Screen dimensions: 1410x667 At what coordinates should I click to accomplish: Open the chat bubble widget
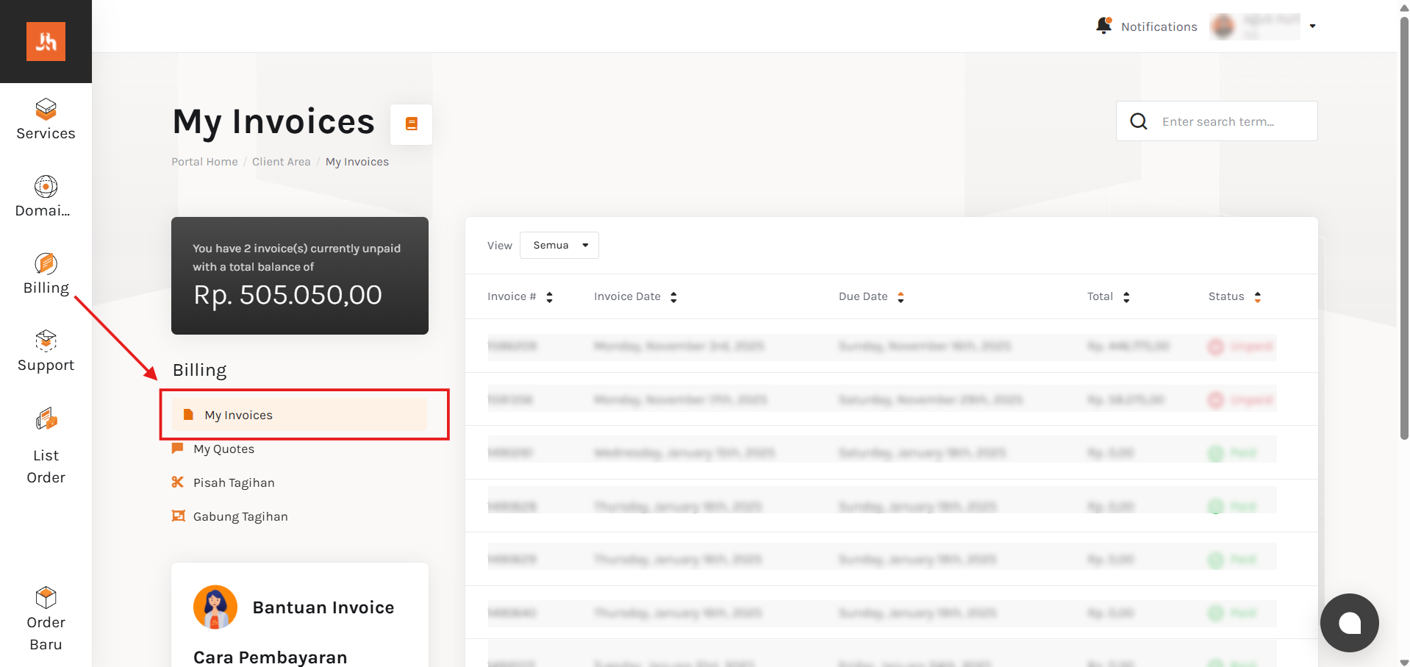click(1349, 623)
